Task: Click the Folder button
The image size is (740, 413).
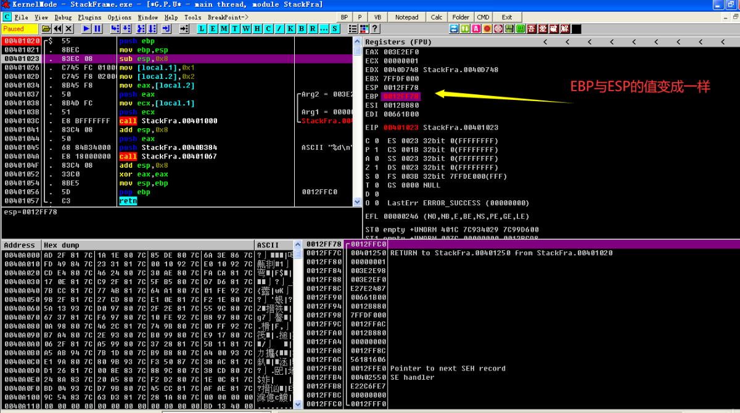Action: pyautogui.click(x=461, y=17)
